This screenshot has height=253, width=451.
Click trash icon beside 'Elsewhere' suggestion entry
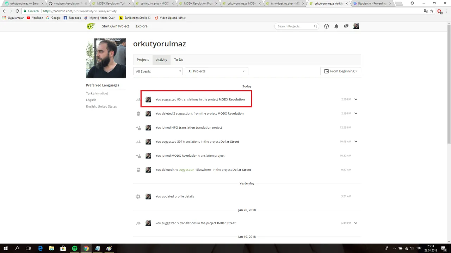click(x=138, y=170)
